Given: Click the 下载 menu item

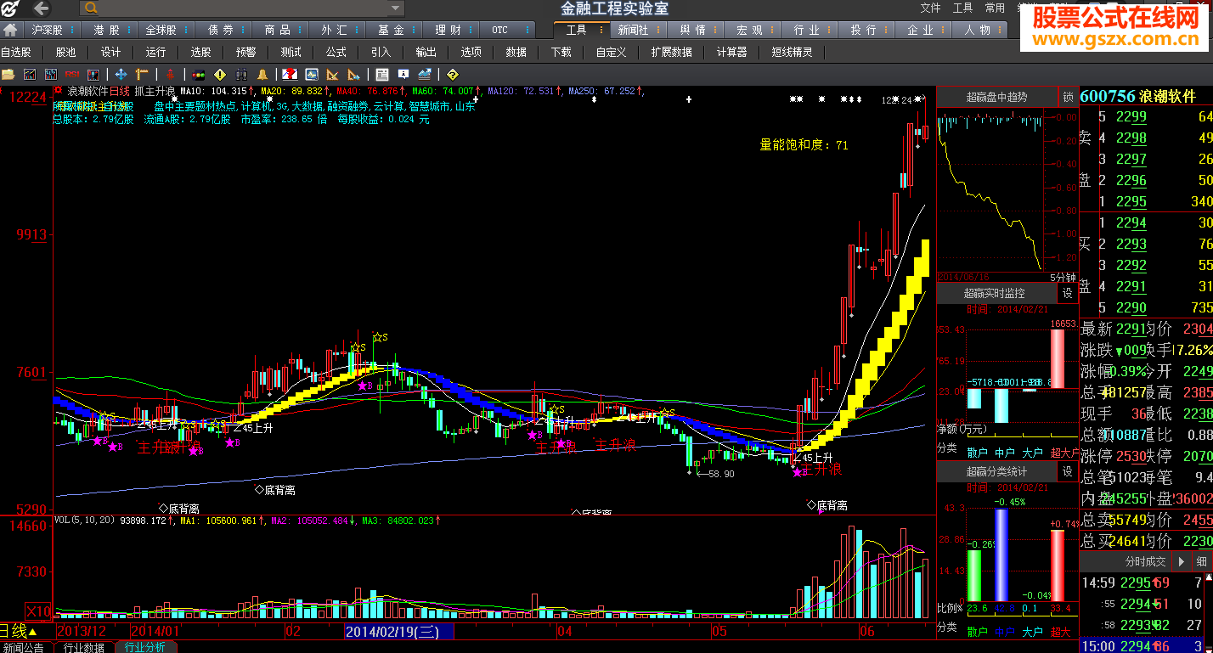Looking at the screenshot, I should [x=561, y=52].
